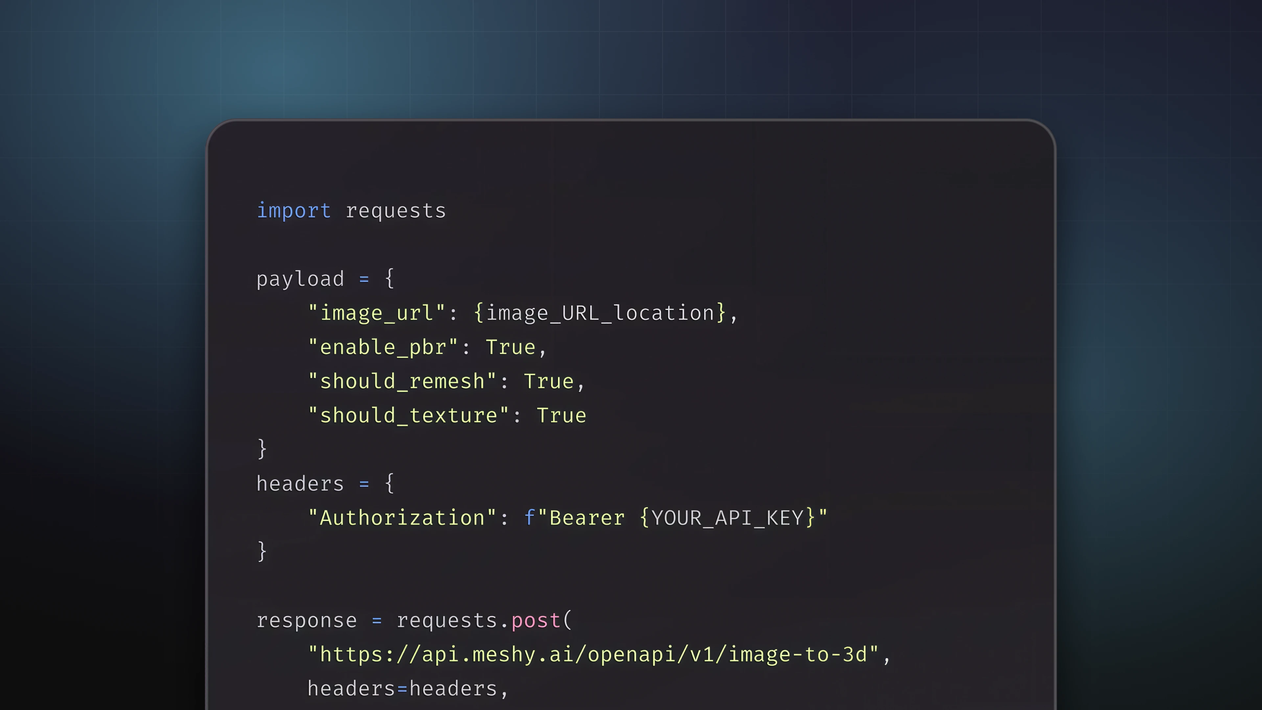Click the 'headers=headers' argument
This screenshot has width=1262, height=710.
pos(402,689)
